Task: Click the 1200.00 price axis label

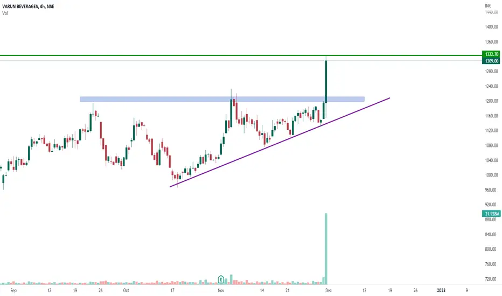Action: [x=491, y=101]
